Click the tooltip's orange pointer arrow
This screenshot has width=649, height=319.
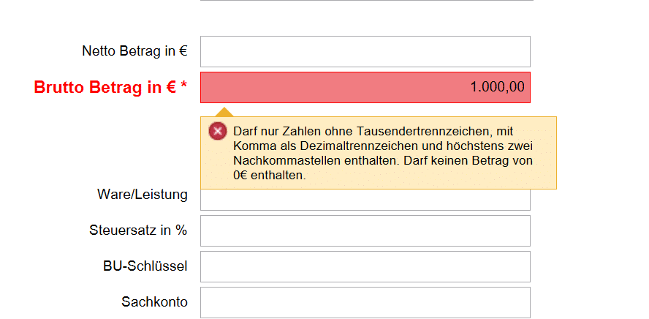(227, 112)
